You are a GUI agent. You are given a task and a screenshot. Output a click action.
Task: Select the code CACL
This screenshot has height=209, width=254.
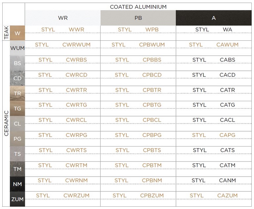coord(228,120)
